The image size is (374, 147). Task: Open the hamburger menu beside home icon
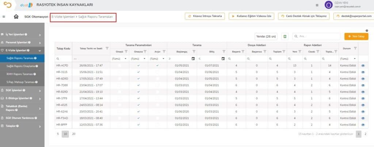pyautogui.click(x=4, y=16)
